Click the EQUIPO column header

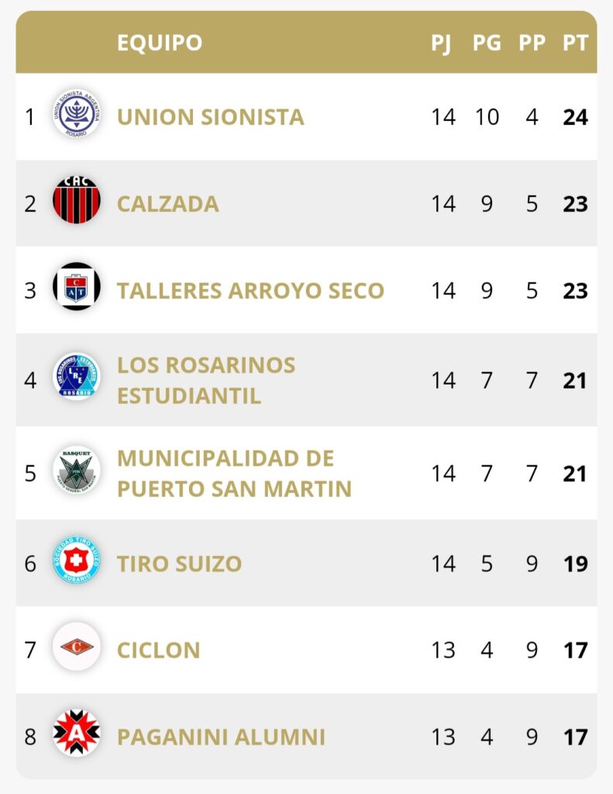click(x=160, y=43)
